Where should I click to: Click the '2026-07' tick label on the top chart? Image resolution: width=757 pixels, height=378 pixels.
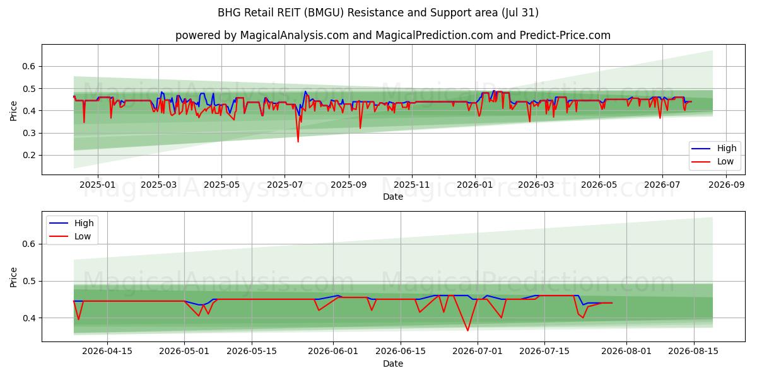(662, 185)
